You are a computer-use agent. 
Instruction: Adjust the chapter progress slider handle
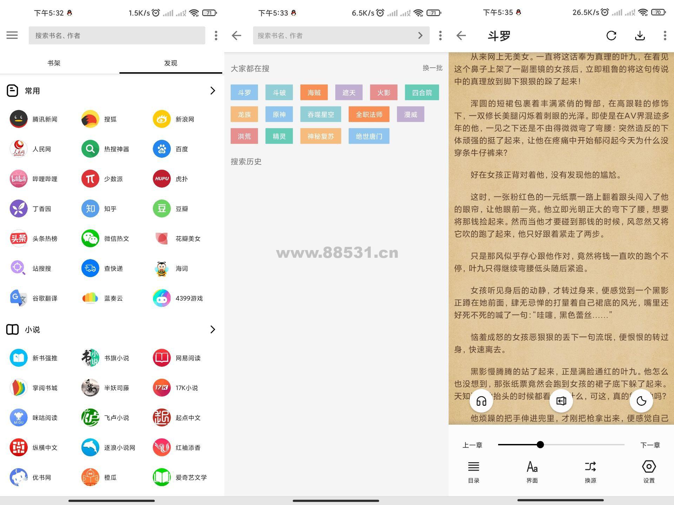[x=540, y=445]
